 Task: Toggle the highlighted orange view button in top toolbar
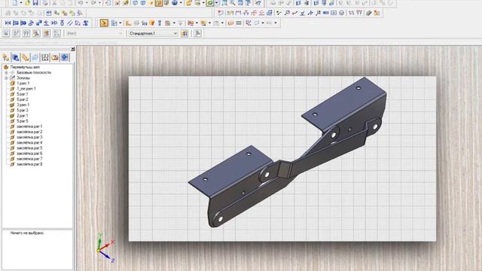point(159,3)
